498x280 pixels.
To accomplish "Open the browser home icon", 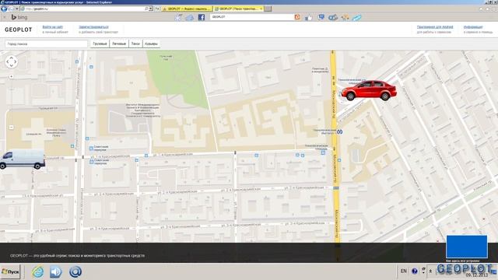I will (x=481, y=9).
